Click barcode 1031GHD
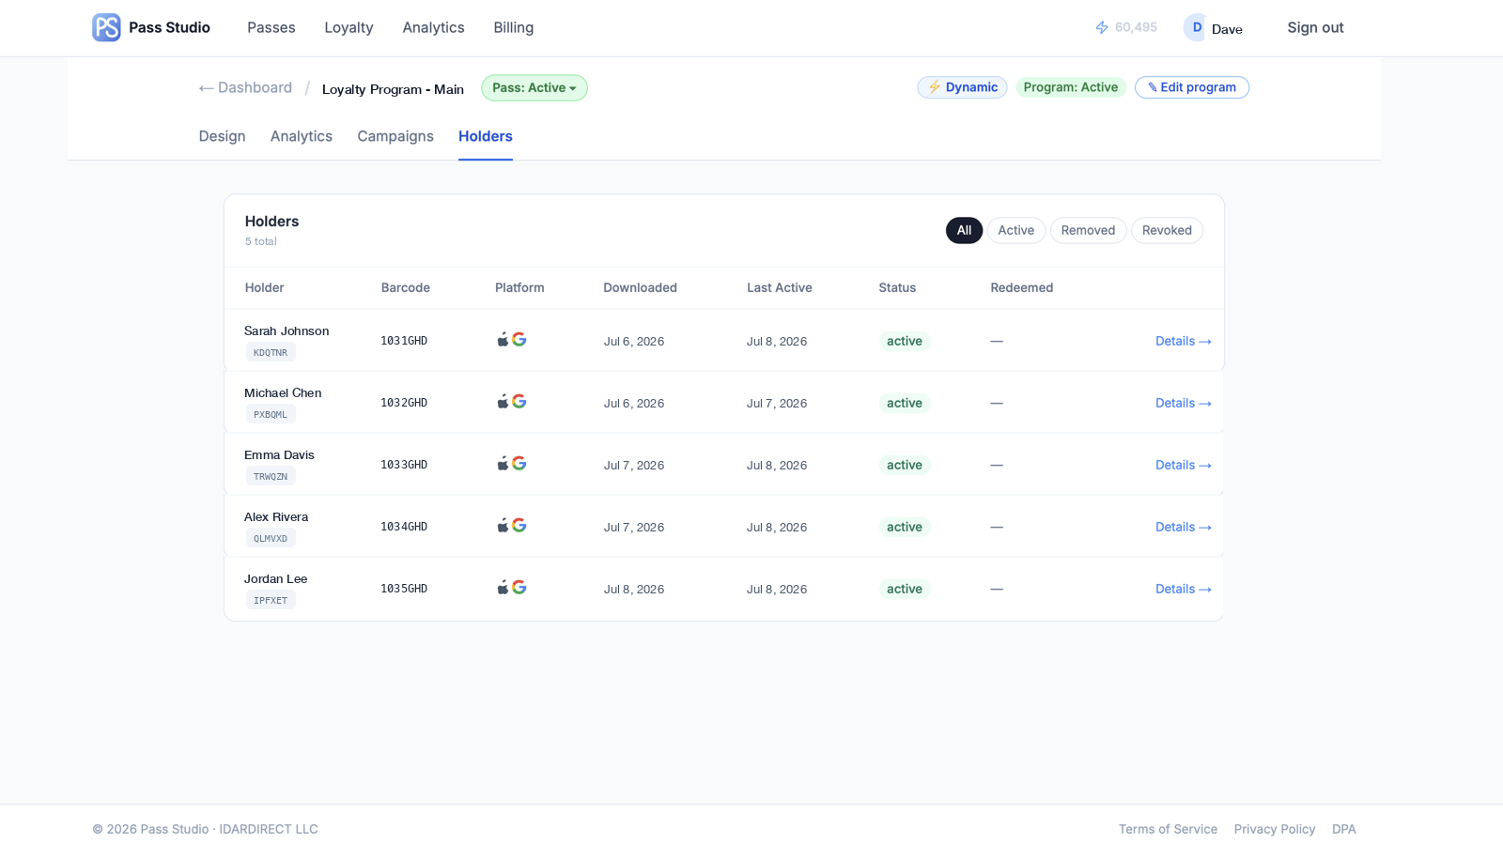Screen dimensions: 1503x845 click(404, 341)
